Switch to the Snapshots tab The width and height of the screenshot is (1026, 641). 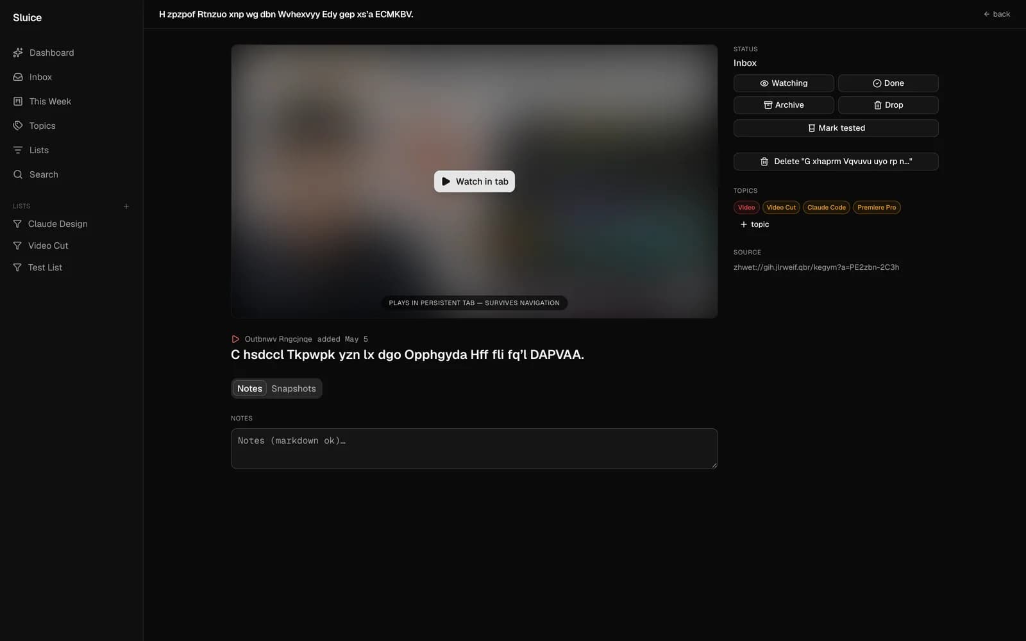294,388
